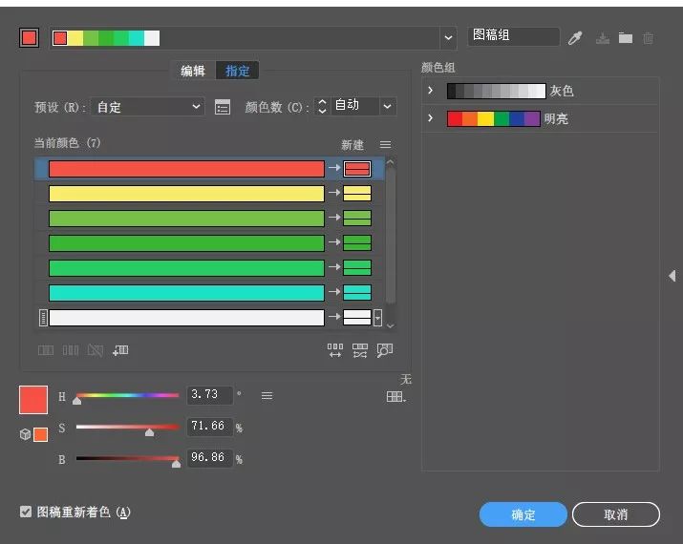The width and height of the screenshot is (683, 544).
Task: Select the cyan current color bar
Action: pos(186,293)
